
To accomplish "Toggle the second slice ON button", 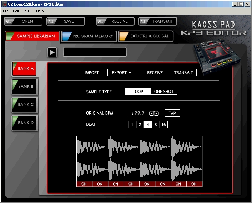I will coord(100,184).
